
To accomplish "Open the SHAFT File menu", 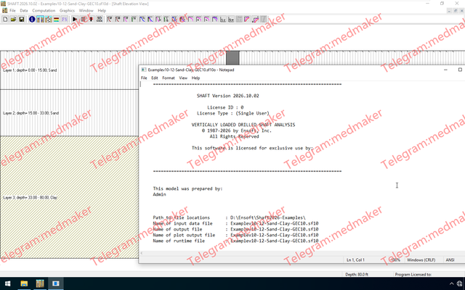I will (x=12, y=11).
